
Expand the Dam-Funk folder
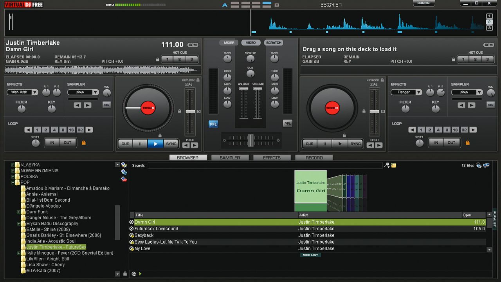point(19,212)
